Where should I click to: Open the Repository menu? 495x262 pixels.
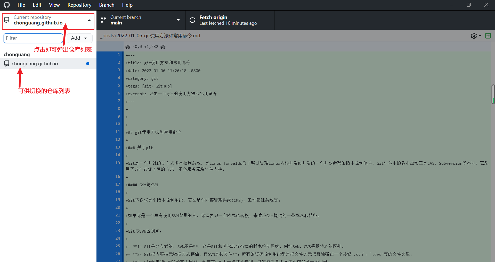pos(79,5)
